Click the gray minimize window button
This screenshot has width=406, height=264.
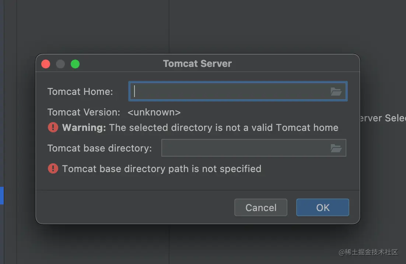(60, 64)
